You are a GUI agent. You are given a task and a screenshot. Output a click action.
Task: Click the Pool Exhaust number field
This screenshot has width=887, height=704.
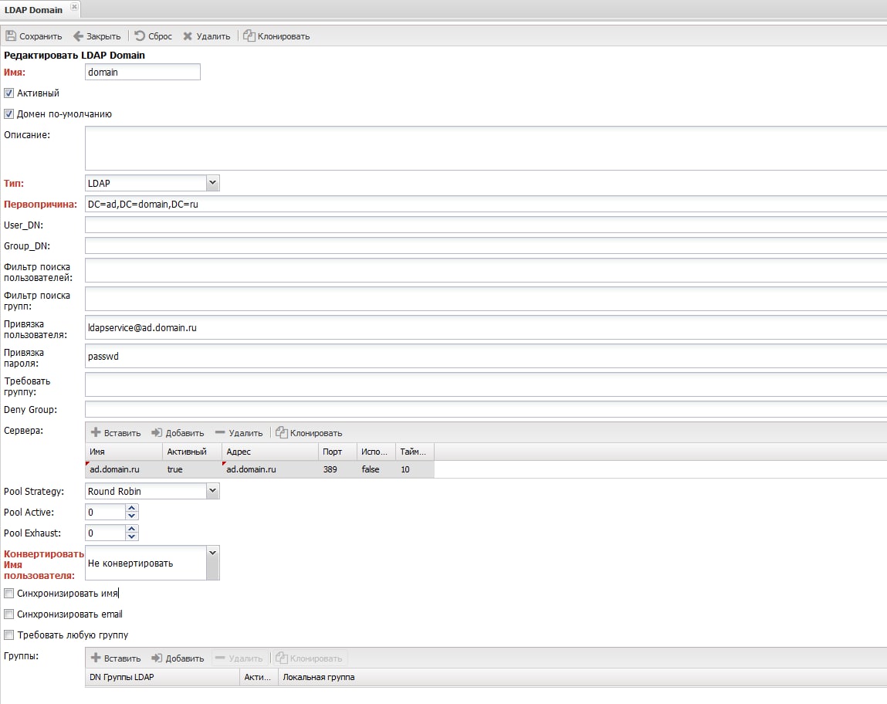105,533
